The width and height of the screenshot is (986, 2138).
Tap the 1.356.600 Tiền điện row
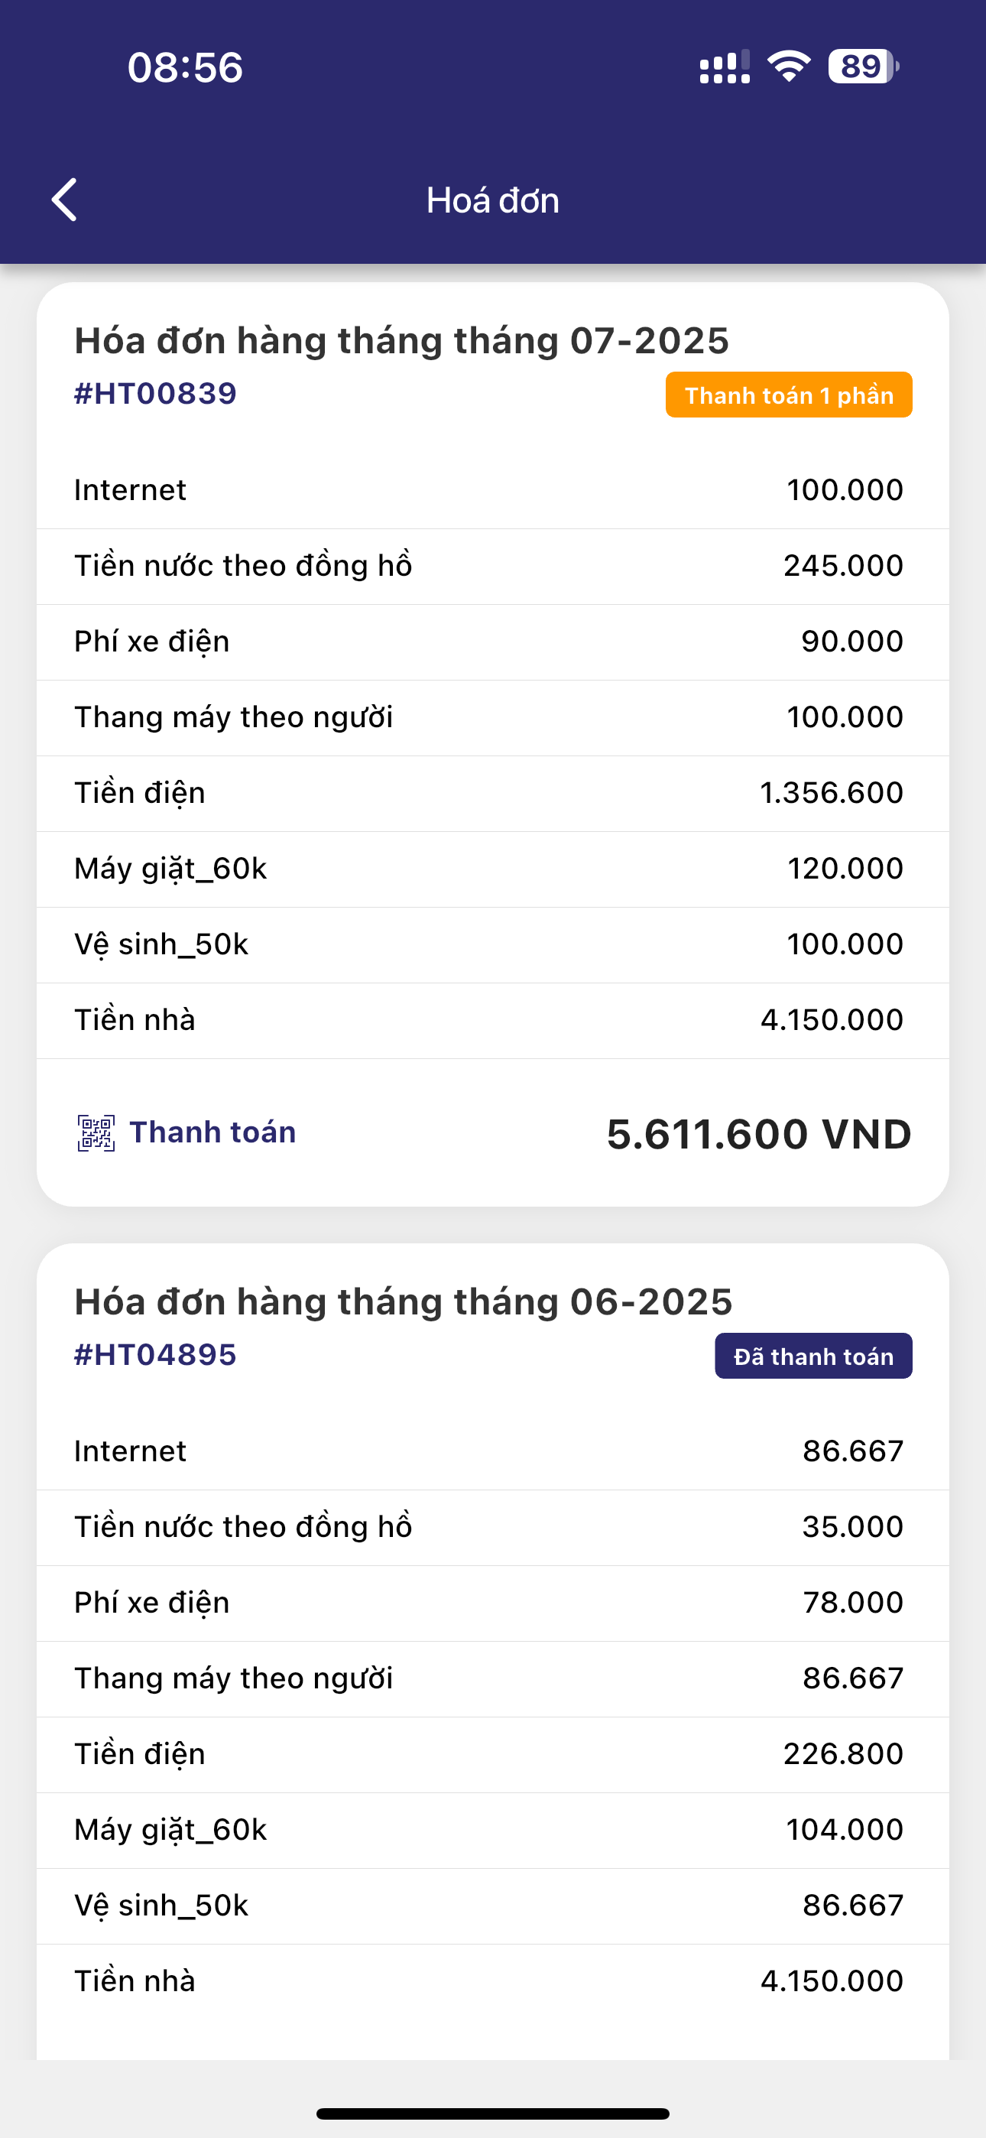493,794
